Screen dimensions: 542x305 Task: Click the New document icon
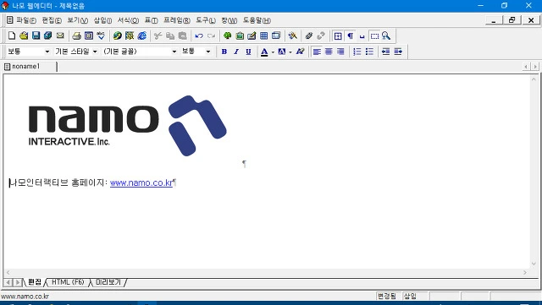[x=12, y=35]
